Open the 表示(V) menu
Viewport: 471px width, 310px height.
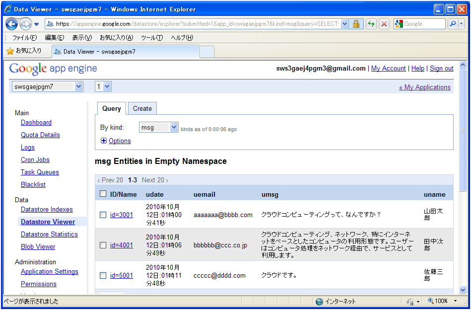82,38
